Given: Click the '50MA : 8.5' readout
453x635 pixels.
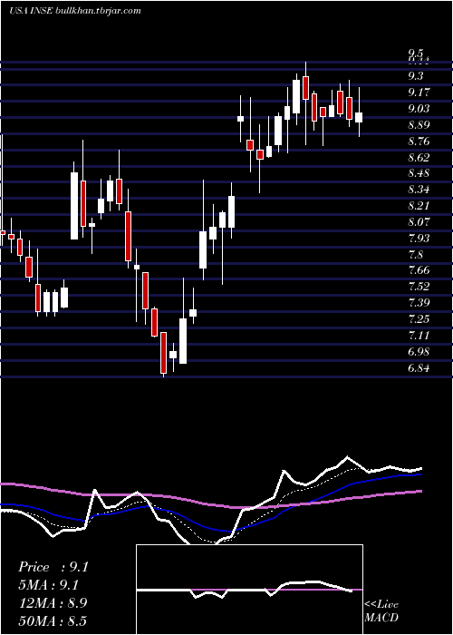Looking at the screenshot, I should (x=53, y=621).
